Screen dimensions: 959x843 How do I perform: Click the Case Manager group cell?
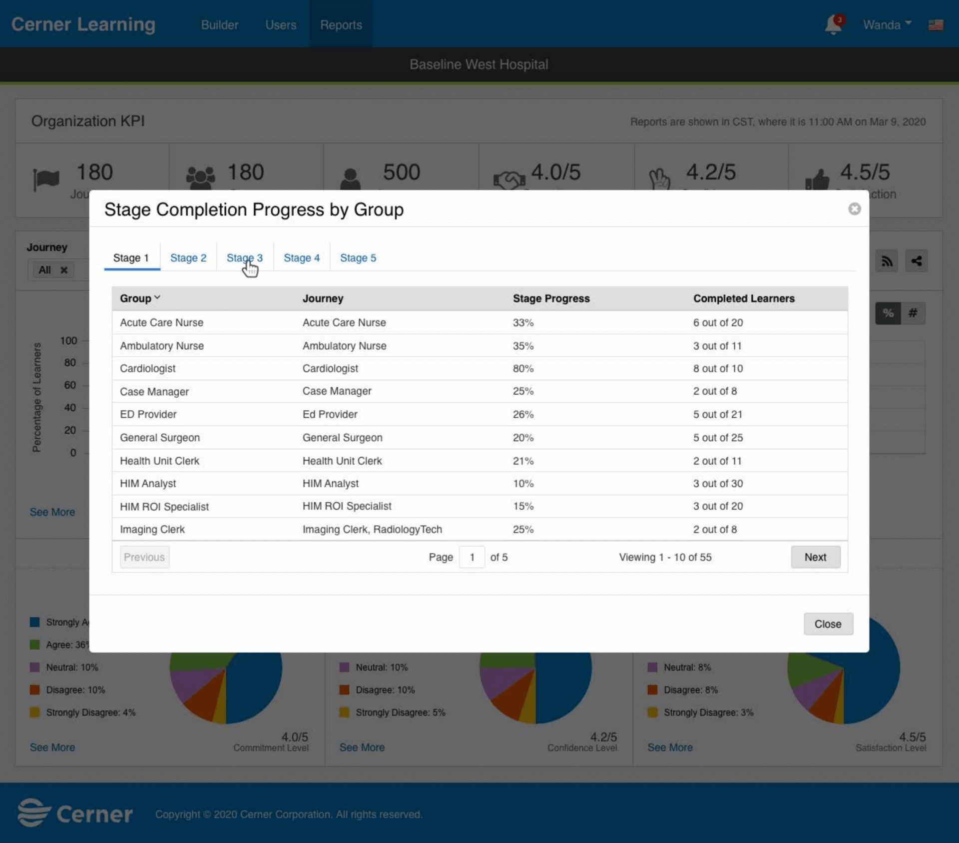click(x=154, y=392)
